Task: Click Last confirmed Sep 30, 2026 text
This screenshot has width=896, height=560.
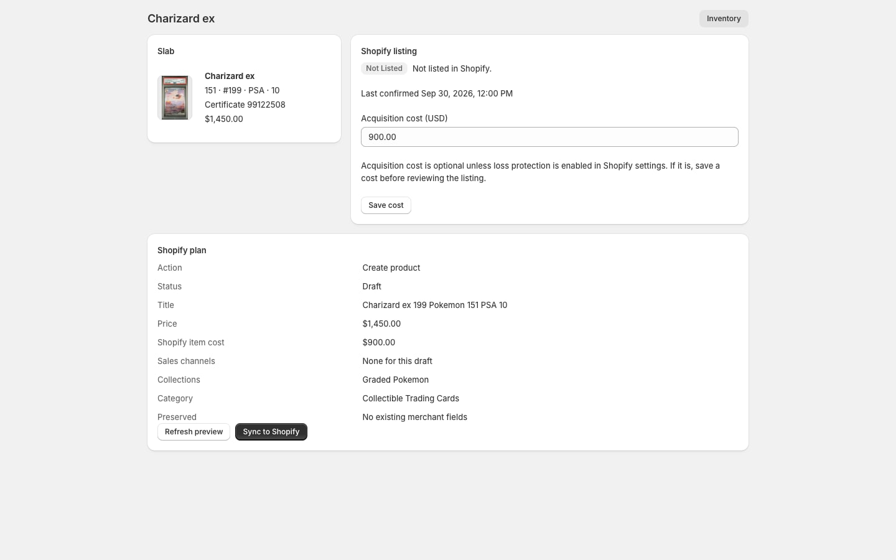Action: (437, 93)
